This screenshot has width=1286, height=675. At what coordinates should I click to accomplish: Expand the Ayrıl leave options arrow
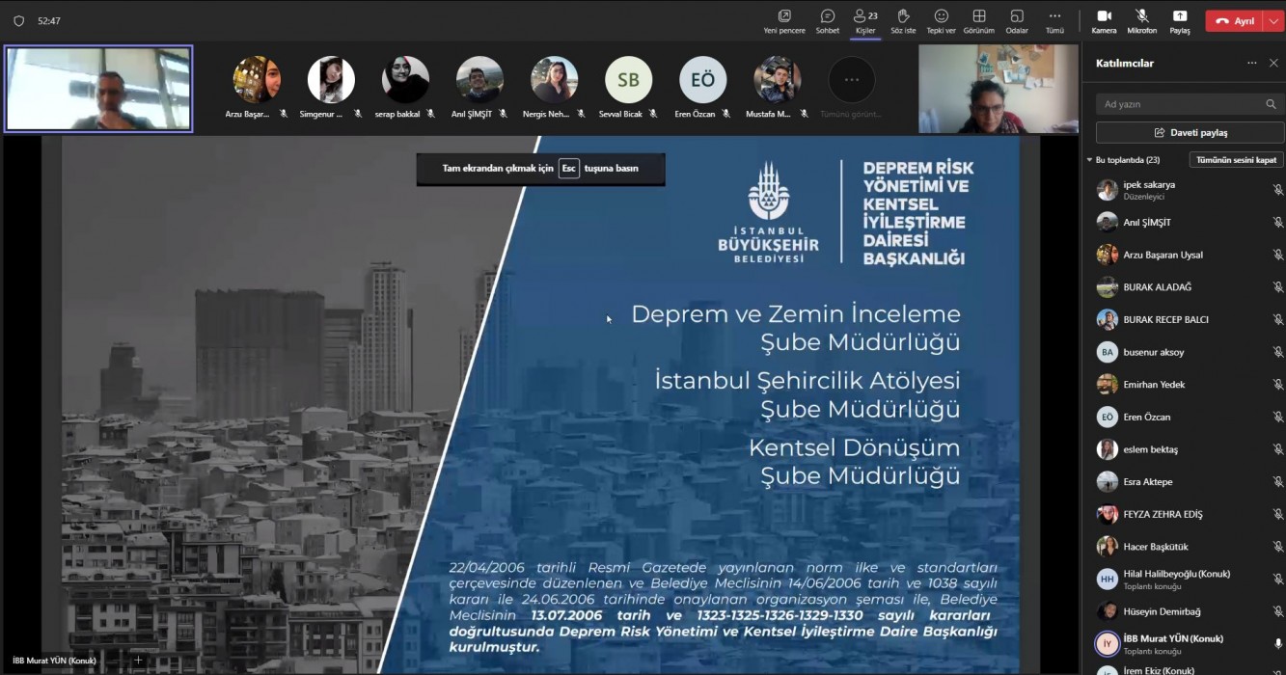pos(1274,21)
